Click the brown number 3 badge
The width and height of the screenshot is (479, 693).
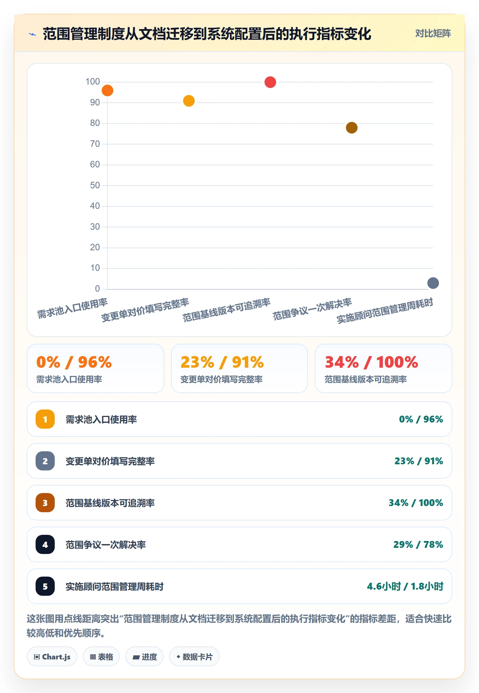tap(45, 503)
